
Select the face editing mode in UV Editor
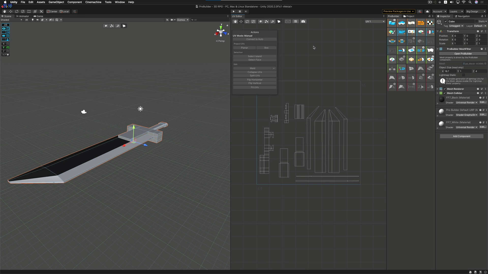[x=279, y=21]
